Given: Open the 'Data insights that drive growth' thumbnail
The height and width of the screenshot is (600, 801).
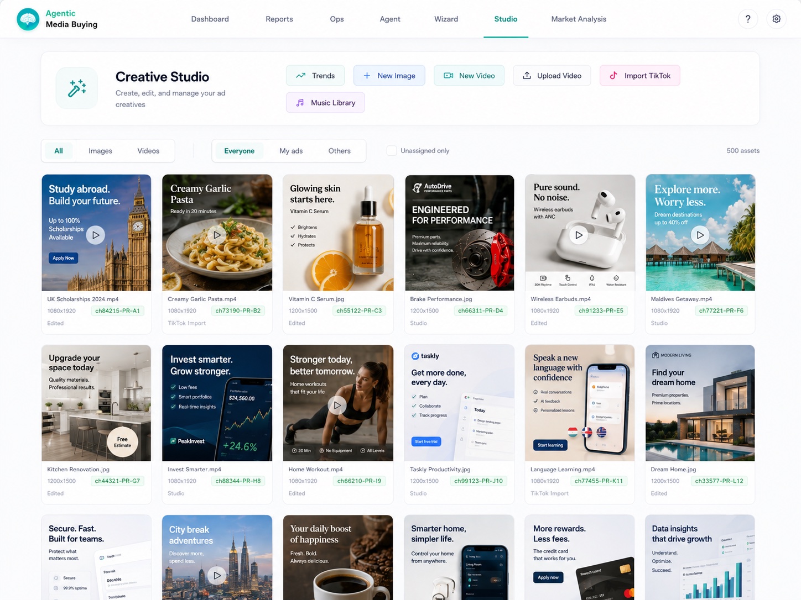Looking at the screenshot, I should coord(700,557).
